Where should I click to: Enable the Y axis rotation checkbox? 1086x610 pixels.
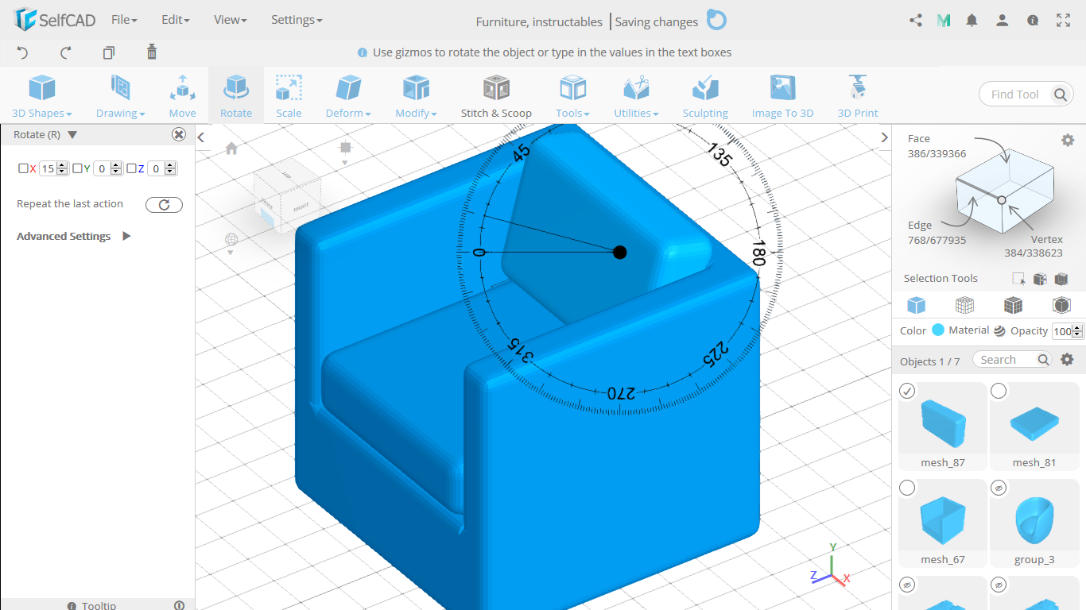tap(77, 168)
